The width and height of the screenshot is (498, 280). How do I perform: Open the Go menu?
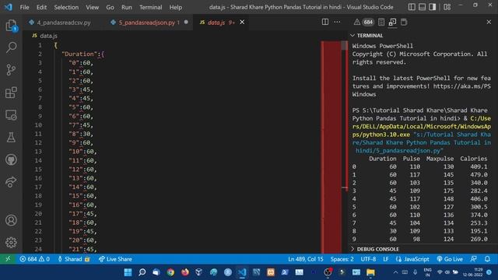(110, 7)
